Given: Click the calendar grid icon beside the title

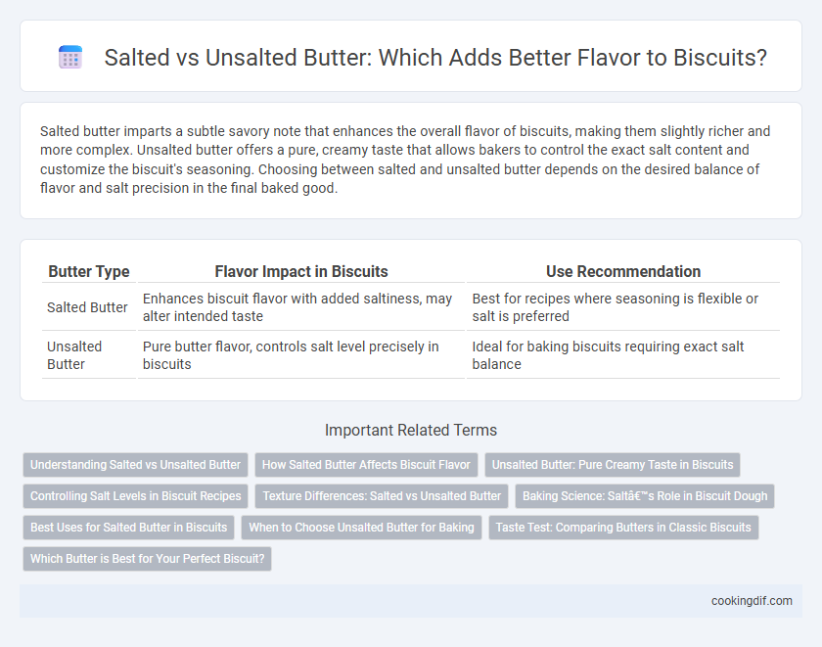Looking at the screenshot, I should [70, 57].
